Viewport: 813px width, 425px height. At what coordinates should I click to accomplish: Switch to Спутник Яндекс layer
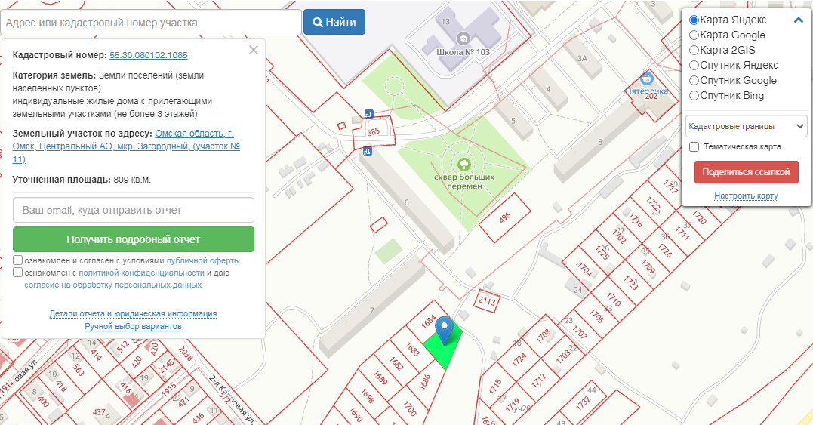click(694, 65)
